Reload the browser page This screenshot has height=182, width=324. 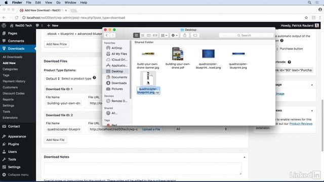[17, 18]
